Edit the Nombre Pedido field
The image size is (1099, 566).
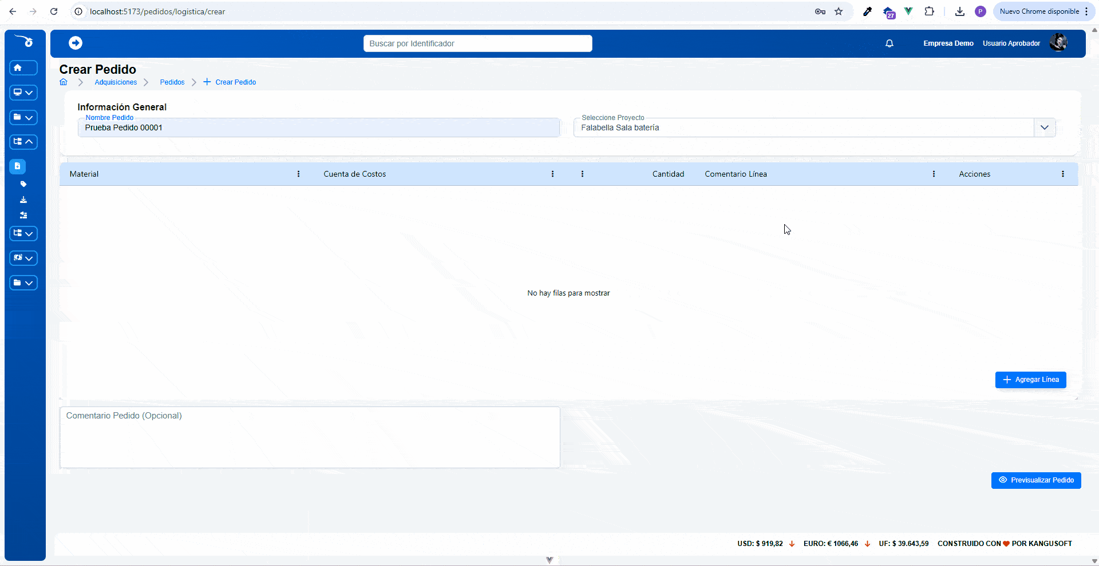click(x=319, y=127)
